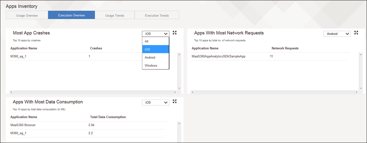
Task: Open iOS dropdown in Data Consumption panel
Action: [155, 103]
